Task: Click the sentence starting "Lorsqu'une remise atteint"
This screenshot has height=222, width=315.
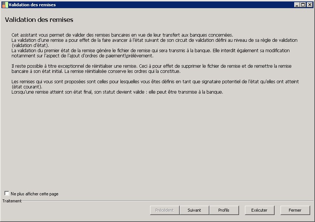Action: (x=117, y=92)
